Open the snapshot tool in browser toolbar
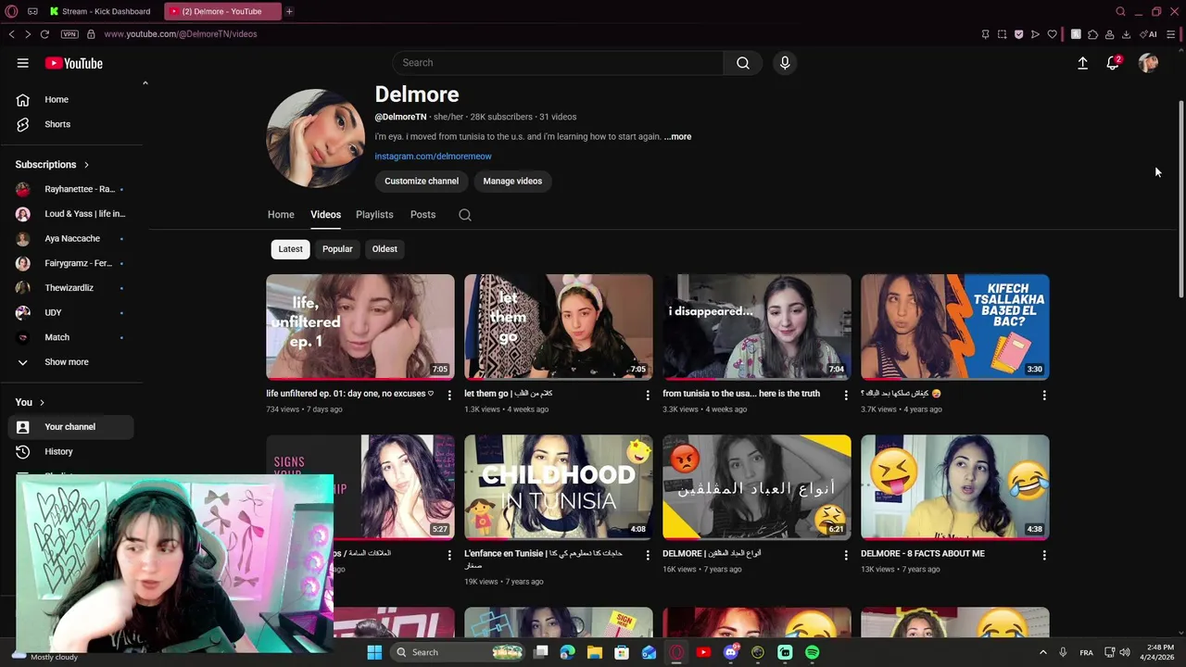1186x667 pixels. (1002, 34)
